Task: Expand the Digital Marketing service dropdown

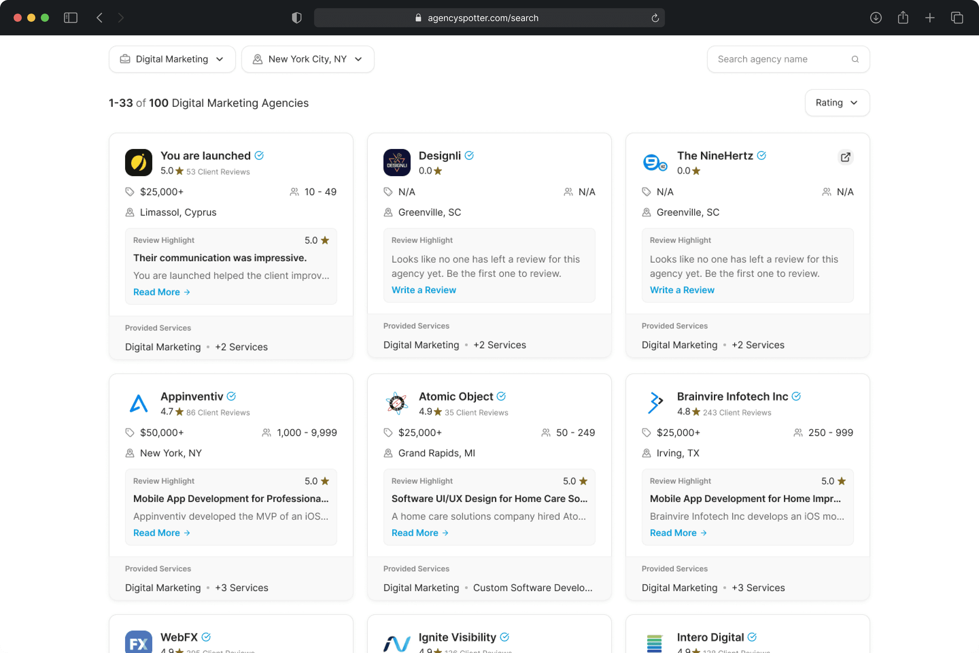Action: point(172,59)
